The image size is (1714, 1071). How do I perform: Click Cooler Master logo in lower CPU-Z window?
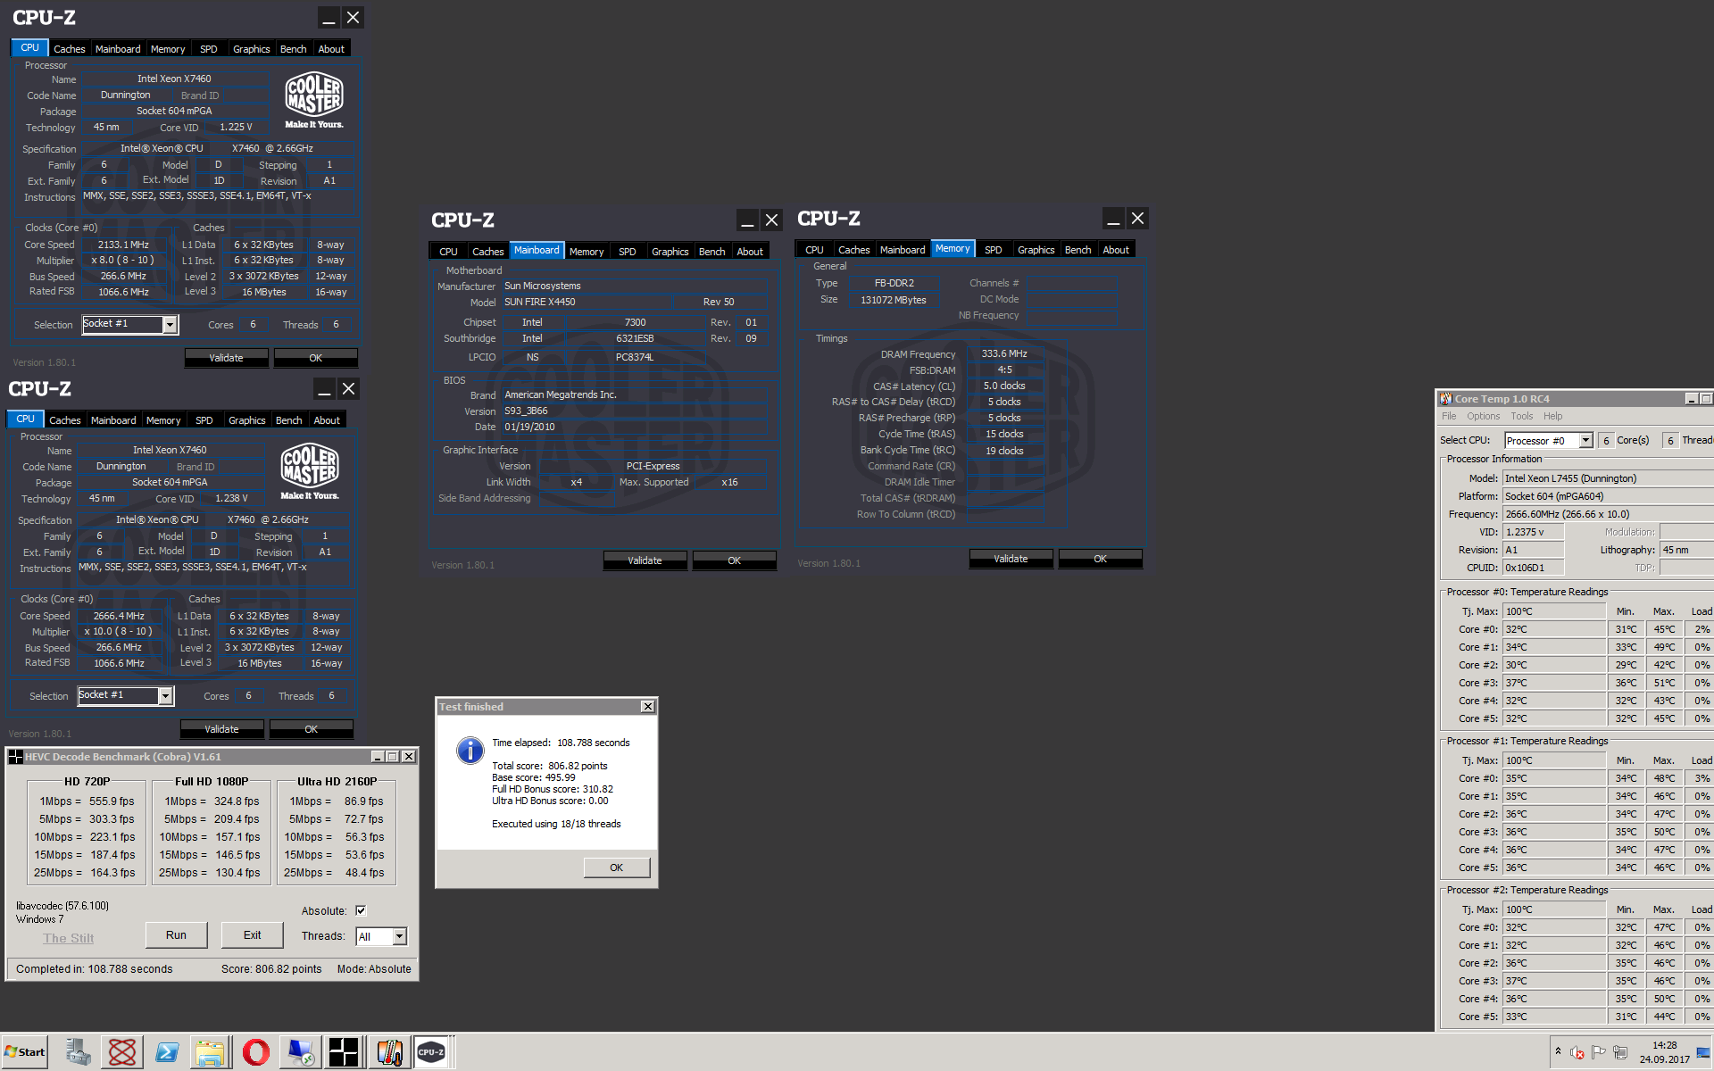tap(310, 471)
